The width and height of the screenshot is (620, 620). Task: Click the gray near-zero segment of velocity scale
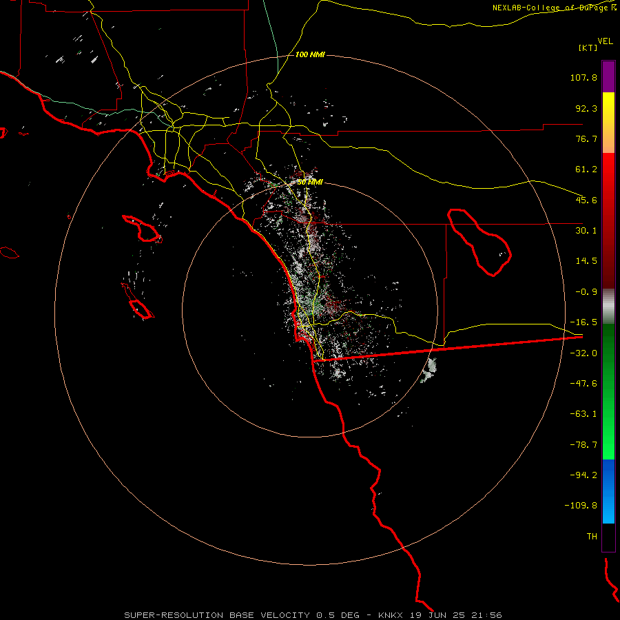[x=608, y=307]
